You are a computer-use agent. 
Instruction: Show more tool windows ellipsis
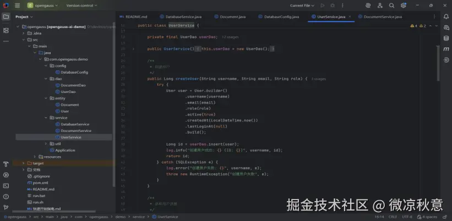click(6, 41)
